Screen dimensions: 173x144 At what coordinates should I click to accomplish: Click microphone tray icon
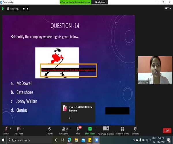coord(140,140)
